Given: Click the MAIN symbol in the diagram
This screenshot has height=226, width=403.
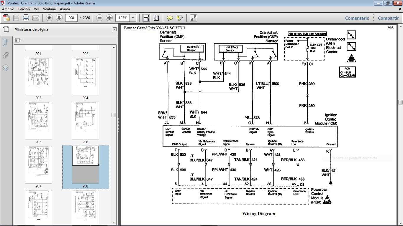Looking at the screenshot, I should (x=351, y=46).
